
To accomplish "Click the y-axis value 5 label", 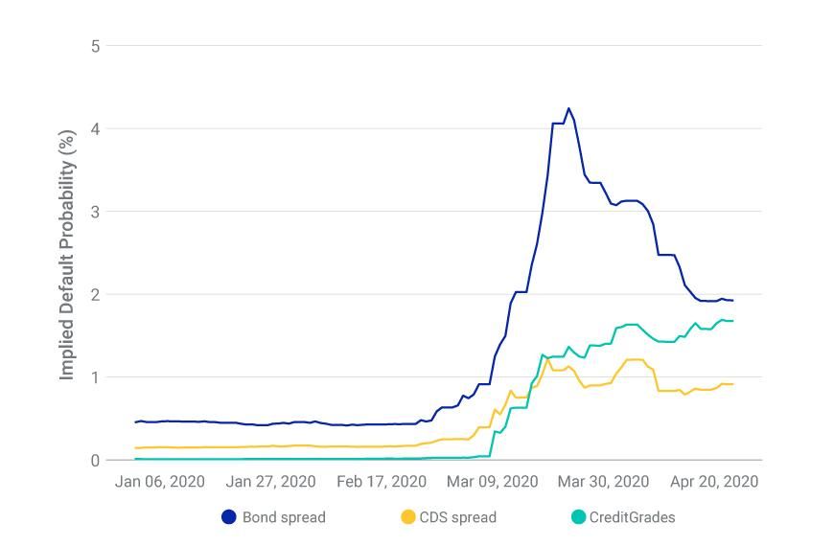I will click(96, 46).
